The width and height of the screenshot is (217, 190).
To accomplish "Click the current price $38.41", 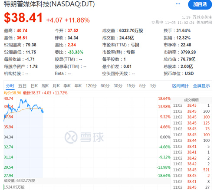I will click(x=23, y=18).
